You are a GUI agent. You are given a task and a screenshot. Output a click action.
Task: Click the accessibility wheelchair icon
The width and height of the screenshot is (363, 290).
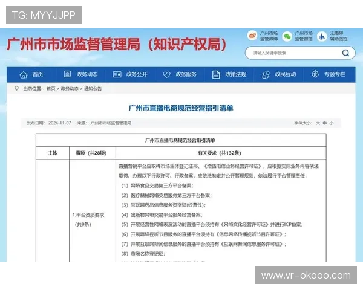322,36
